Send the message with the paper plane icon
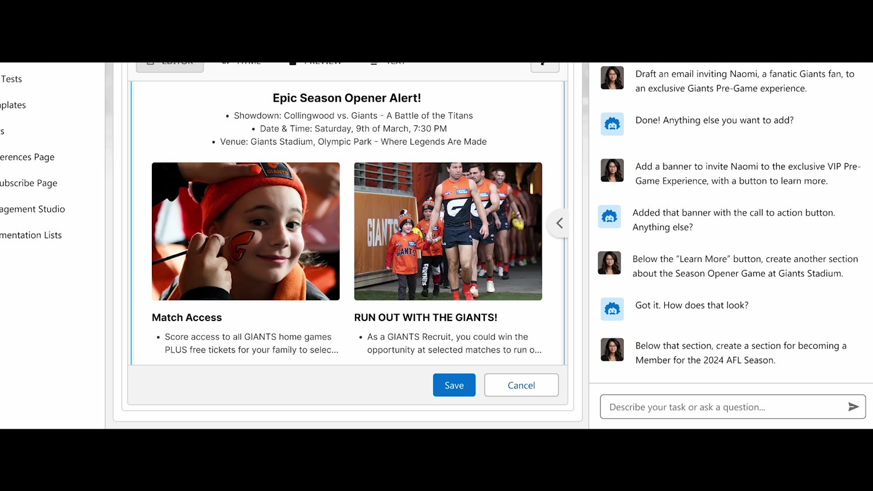 (x=853, y=407)
